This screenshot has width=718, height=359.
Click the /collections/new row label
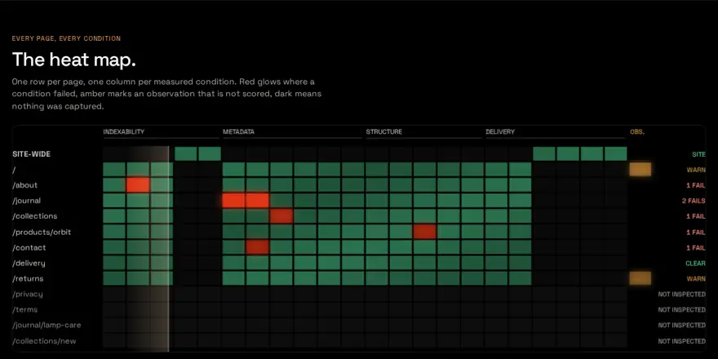[44, 341]
